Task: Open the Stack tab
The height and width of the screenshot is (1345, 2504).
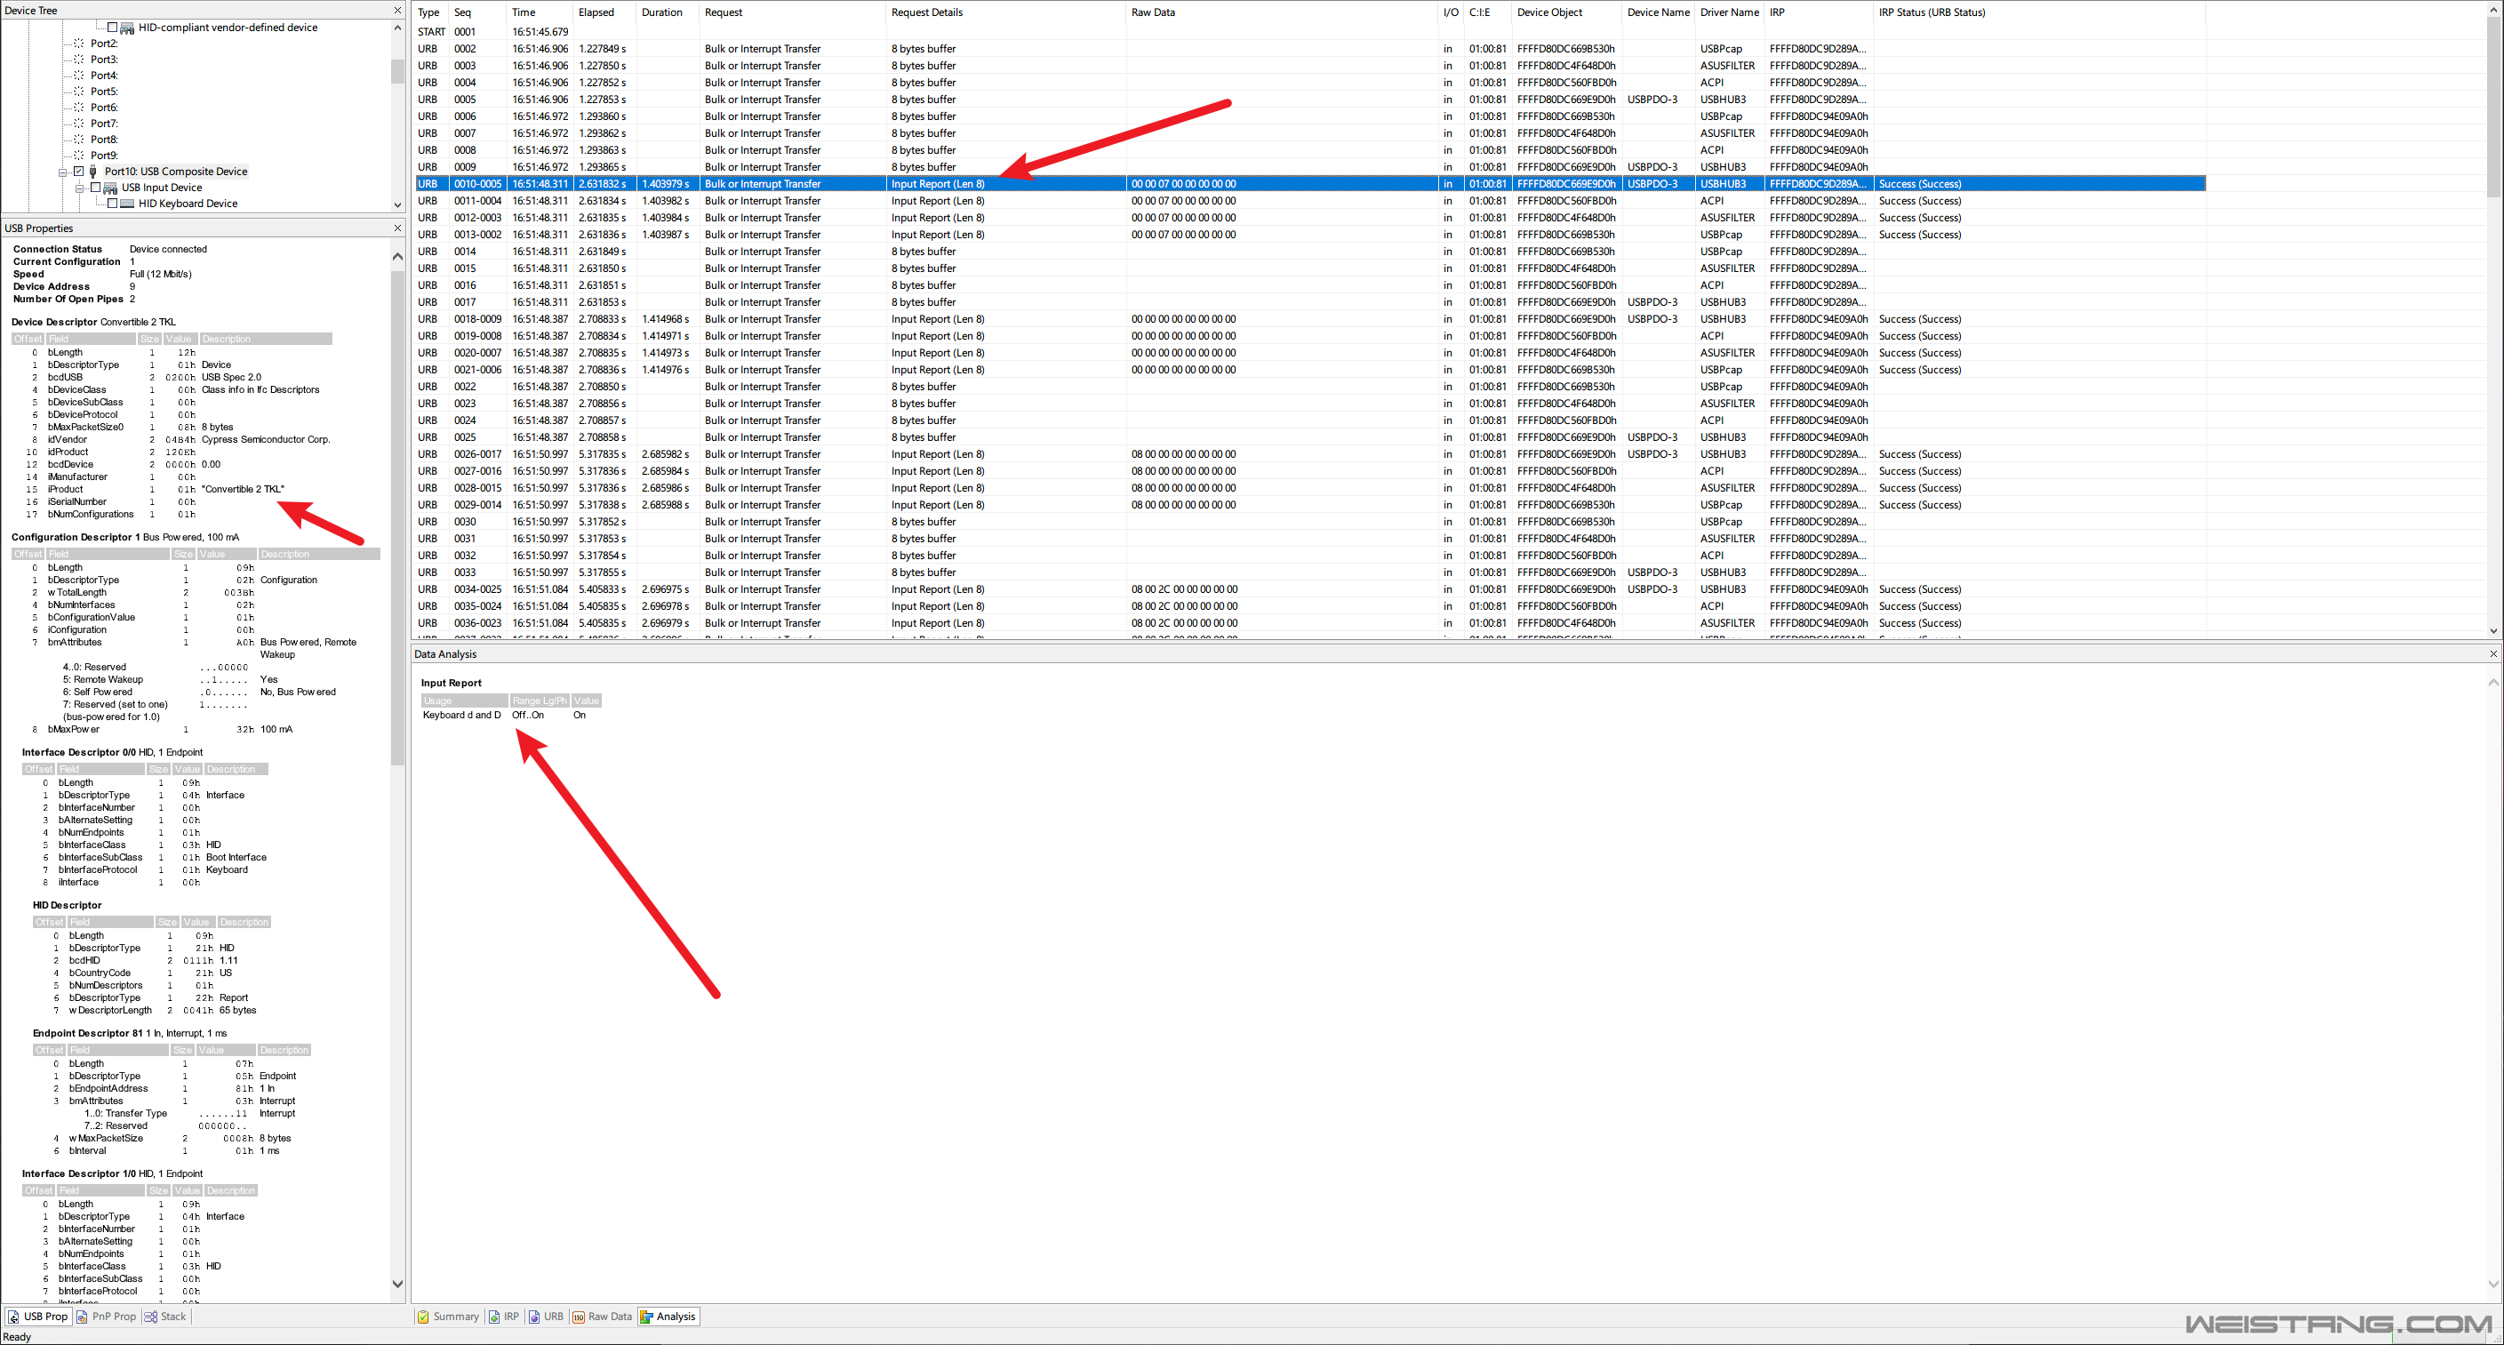Action: click(165, 1317)
